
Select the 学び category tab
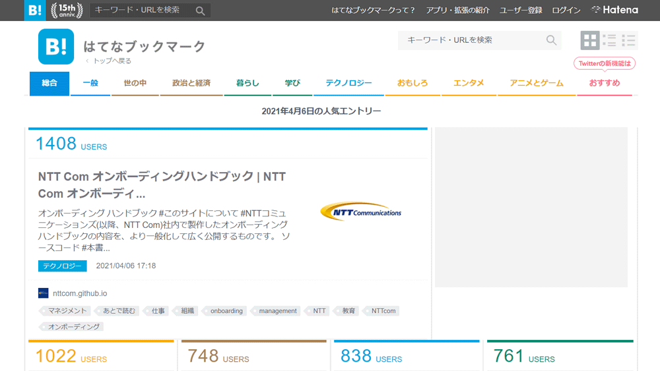(x=292, y=83)
